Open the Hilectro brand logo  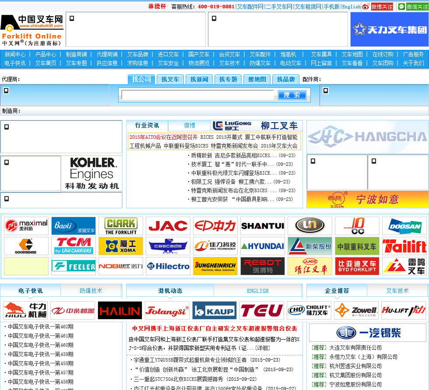tap(168, 266)
